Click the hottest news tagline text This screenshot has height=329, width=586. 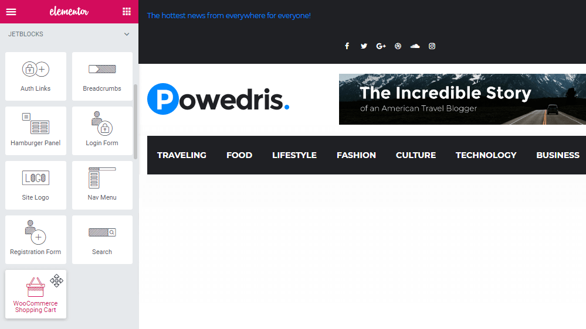[229, 16]
